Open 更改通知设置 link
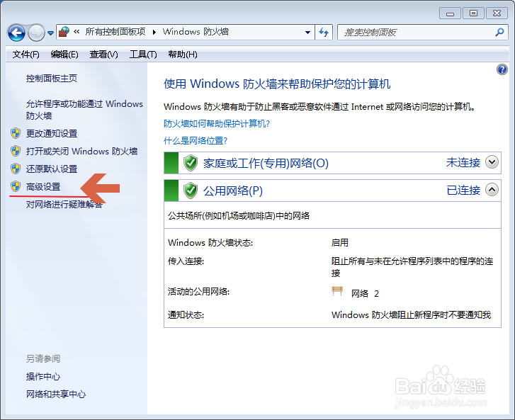The image size is (515, 420). coord(52,134)
